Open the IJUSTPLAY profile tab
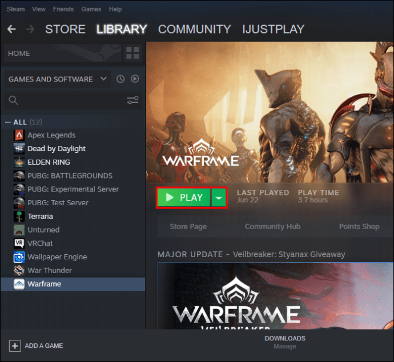The height and width of the screenshot is (362, 394). click(273, 29)
